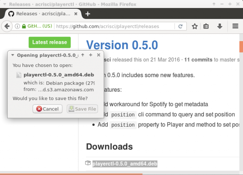Show the green padlock security details
243x175 pixels.
[24, 26]
